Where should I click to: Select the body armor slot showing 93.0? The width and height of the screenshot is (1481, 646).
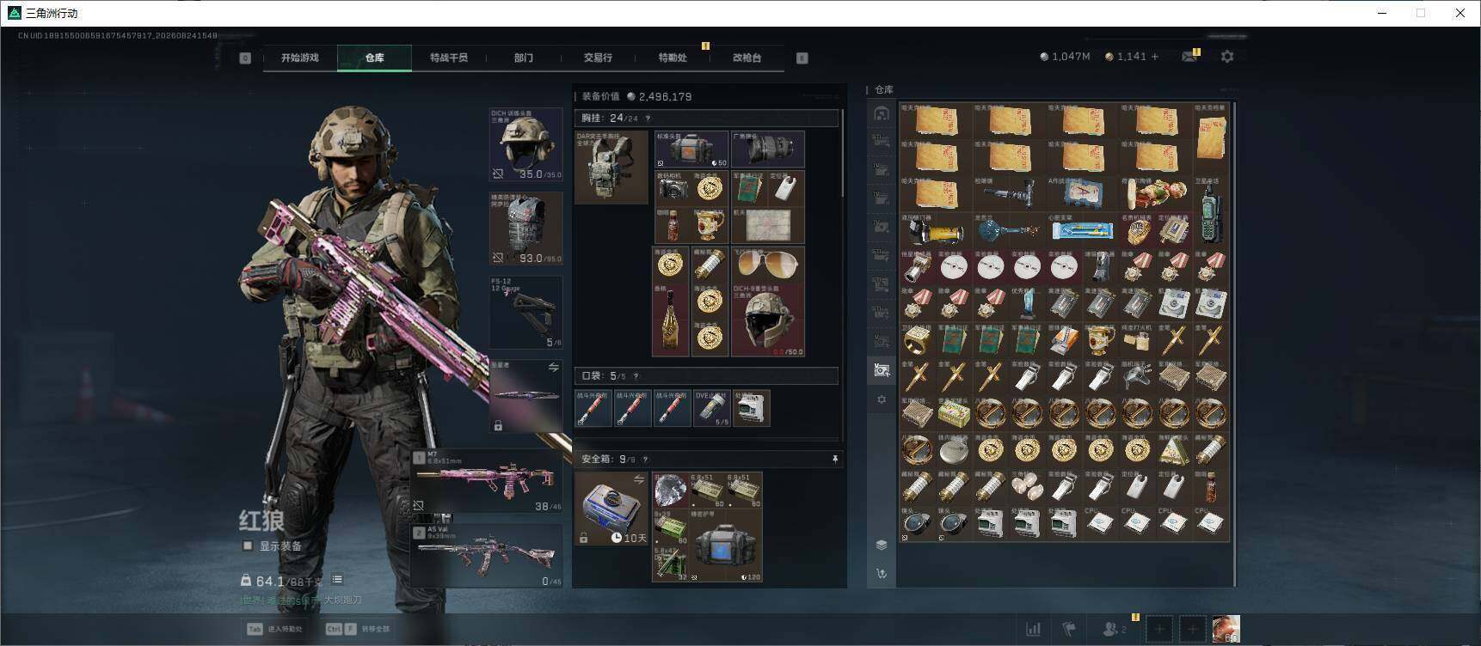[525, 228]
